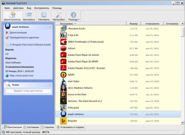Image resolution: width=185 pixels, height=135 pixels.
Task: Select the Alice. Madness Returns icon
Action: (x=63, y=88)
